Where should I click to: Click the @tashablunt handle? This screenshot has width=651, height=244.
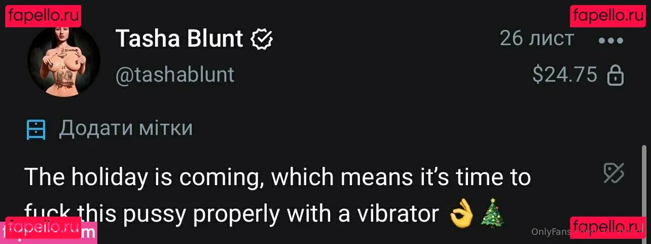pyautogui.click(x=175, y=75)
